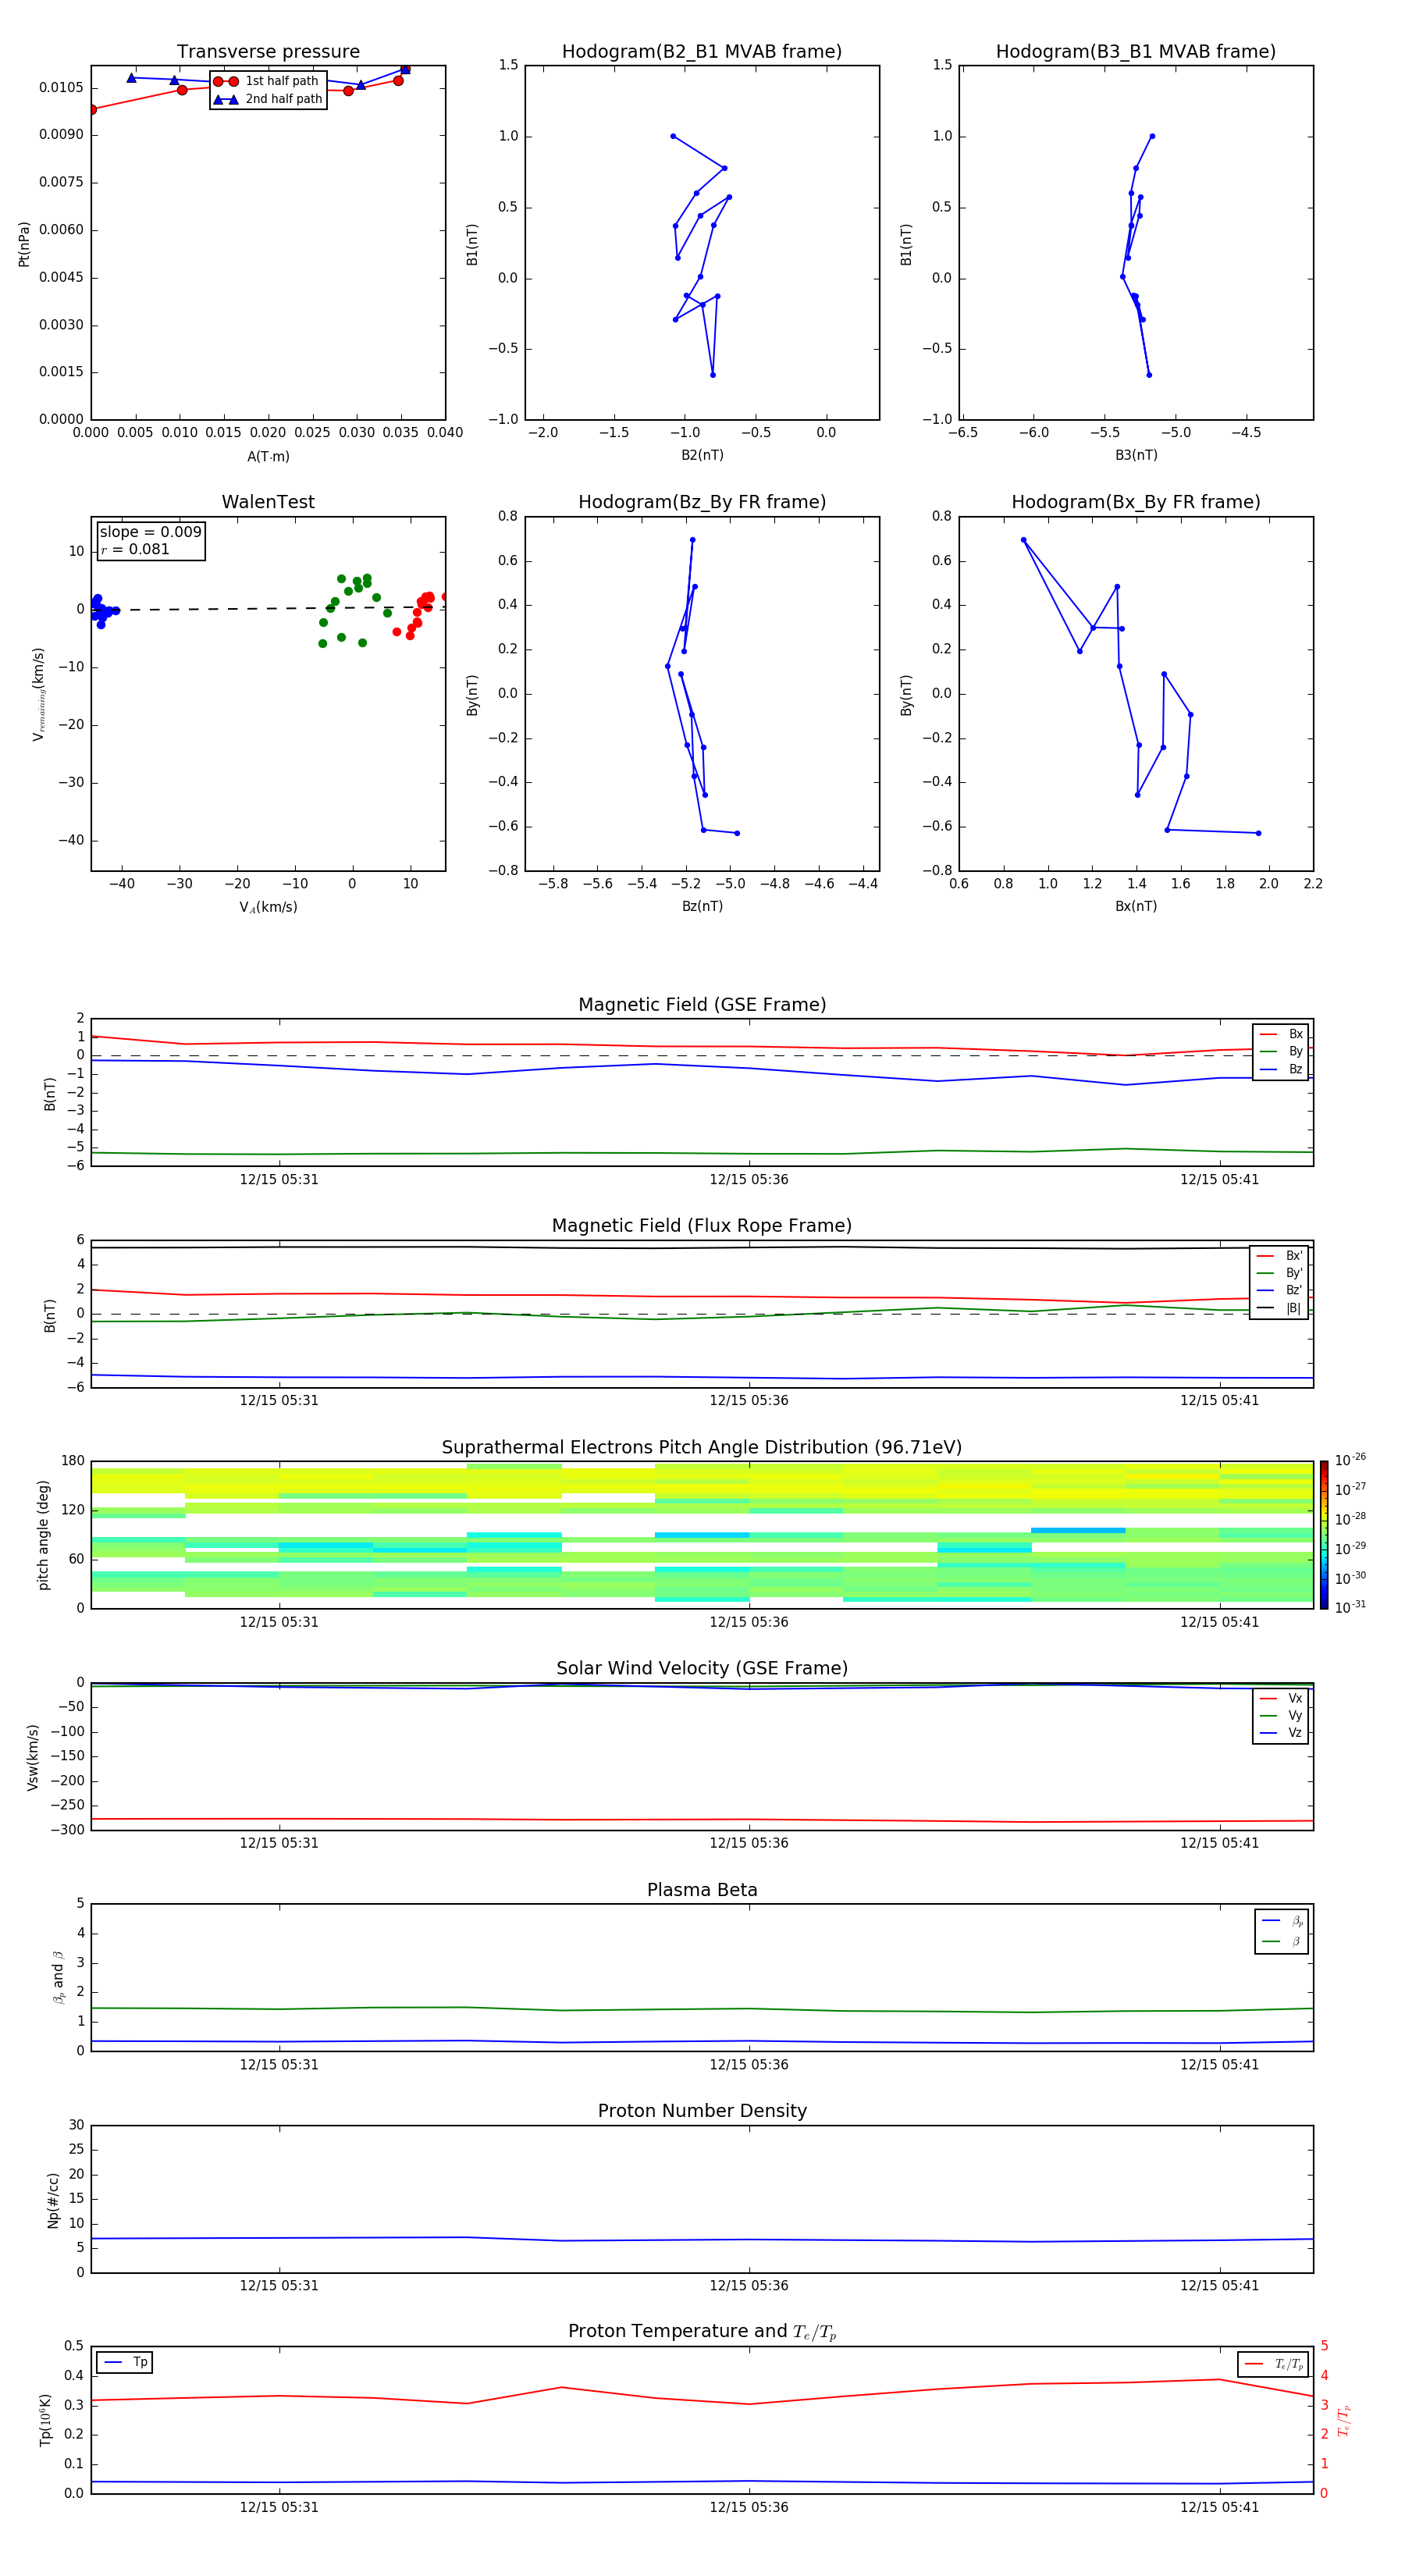Viewport: 1405px width, 2576px height.
Task: Click the 'V_A(km/s)' axis label in WalenTest
Action: tap(268, 907)
